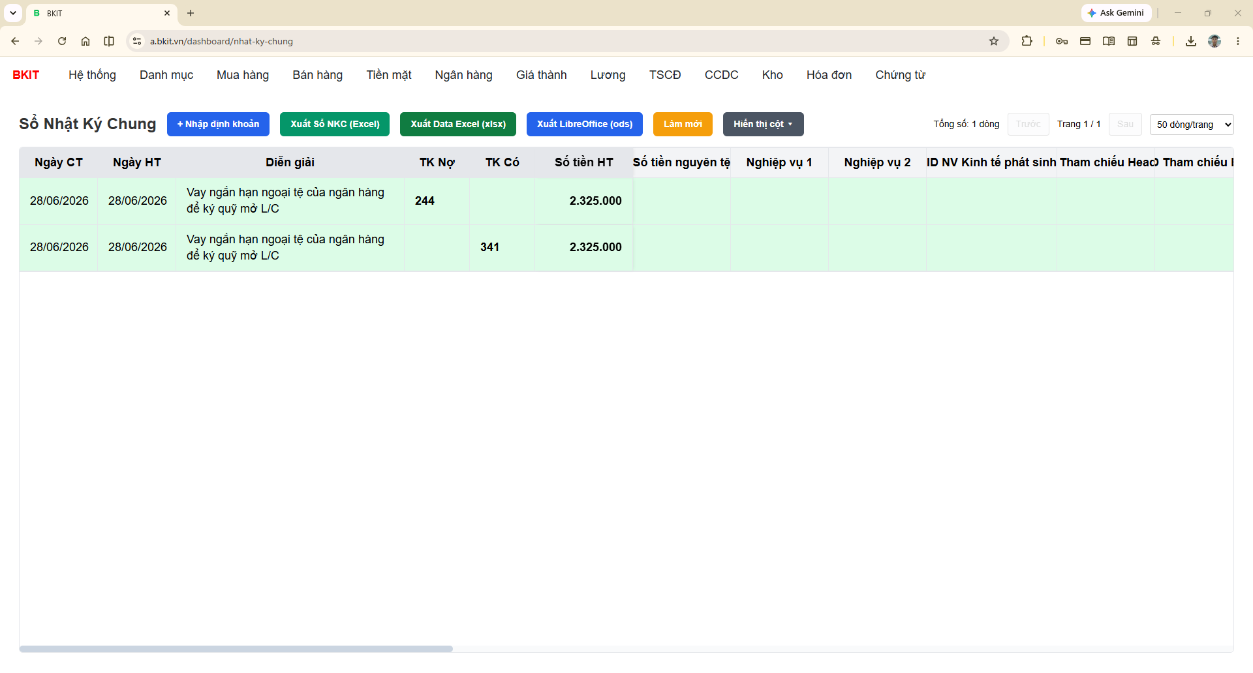Open the Tiền mặt menu
Image resolution: width=1253 pixels, height=673 pixels.
389,75
